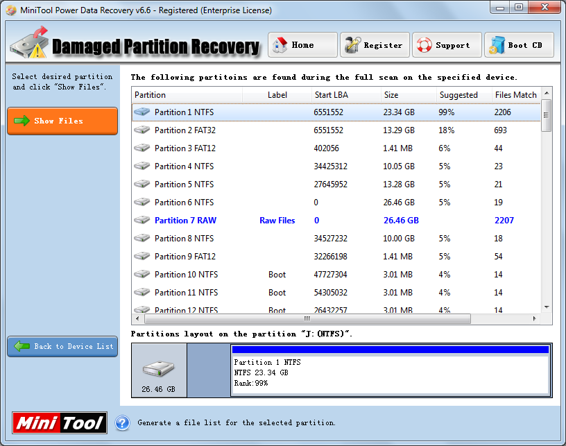
Task: Open the Home page button
Action: click(302, 45)
